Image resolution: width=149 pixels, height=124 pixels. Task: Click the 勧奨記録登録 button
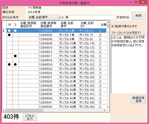coord(138,99)
